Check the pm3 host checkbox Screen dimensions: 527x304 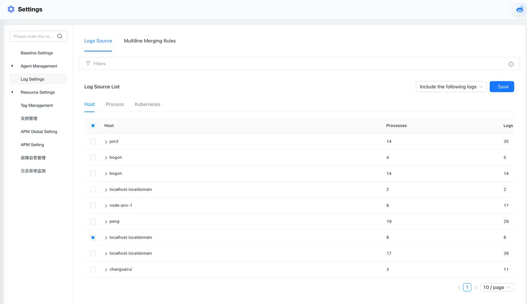pos(93,141)
